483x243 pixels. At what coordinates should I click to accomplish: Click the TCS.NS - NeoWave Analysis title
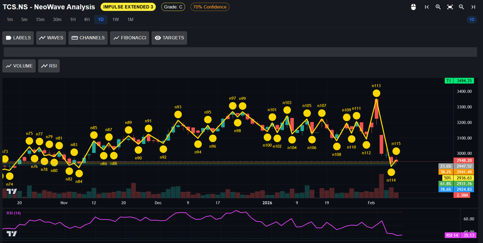(49, 7)
